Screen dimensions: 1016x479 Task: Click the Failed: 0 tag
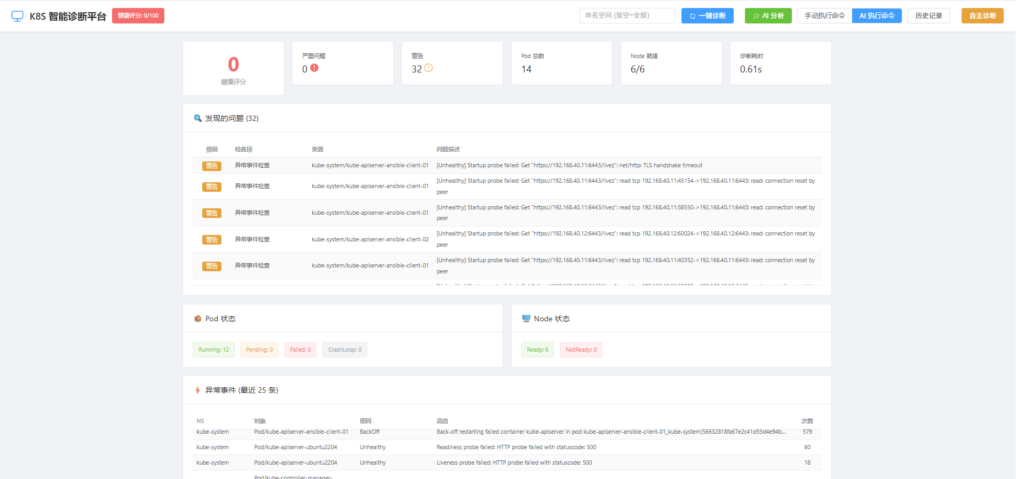300,350
